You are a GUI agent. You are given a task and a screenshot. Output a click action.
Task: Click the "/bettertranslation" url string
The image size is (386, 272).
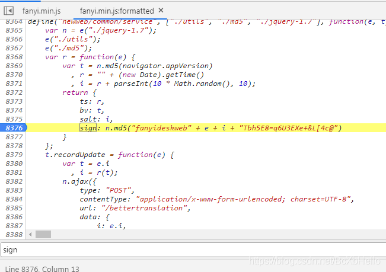[x=144, y=208]
